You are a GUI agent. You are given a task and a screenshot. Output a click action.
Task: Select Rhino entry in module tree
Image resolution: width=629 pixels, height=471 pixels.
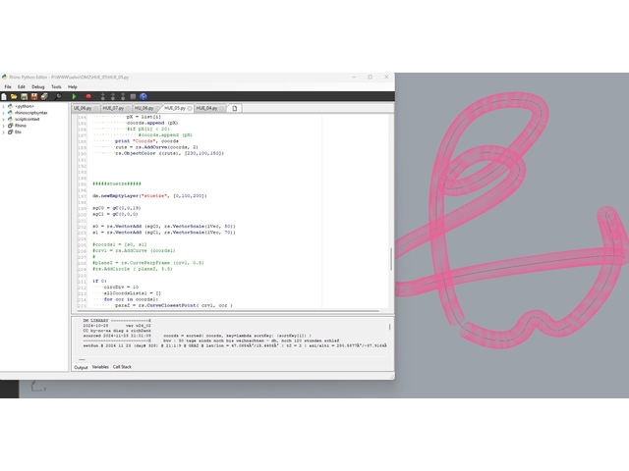20,126
